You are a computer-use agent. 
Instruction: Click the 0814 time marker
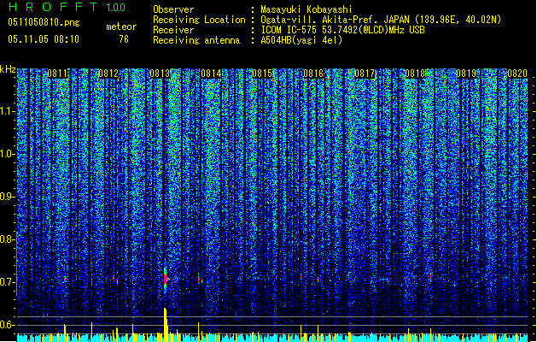pyautogui.click(x=211, y=74)
